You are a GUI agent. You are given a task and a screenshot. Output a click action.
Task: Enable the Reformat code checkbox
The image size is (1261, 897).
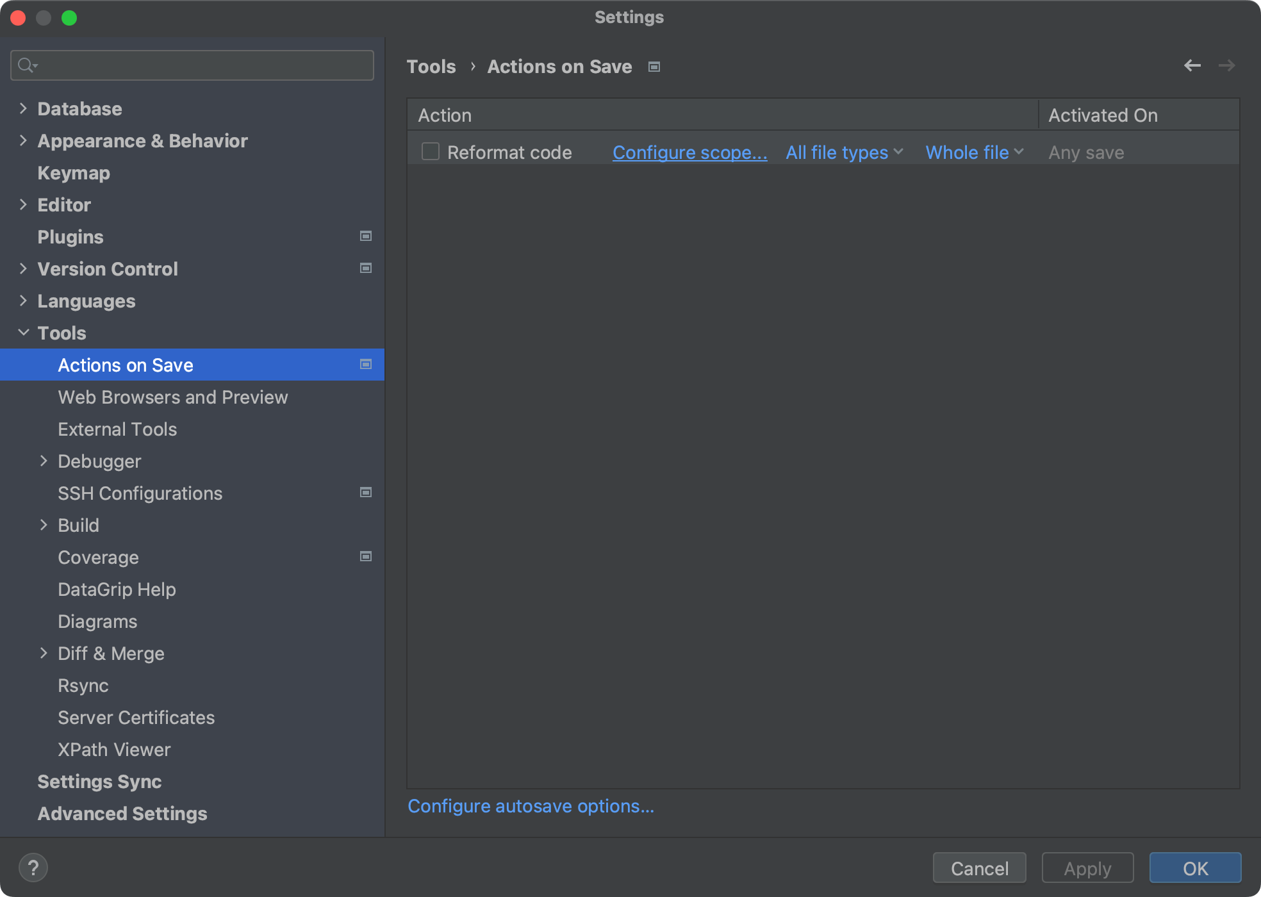click(429, 151)
